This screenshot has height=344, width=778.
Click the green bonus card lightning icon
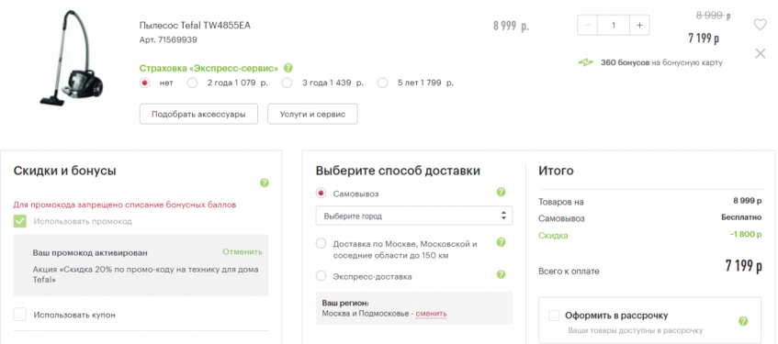(x=585, y=63)
